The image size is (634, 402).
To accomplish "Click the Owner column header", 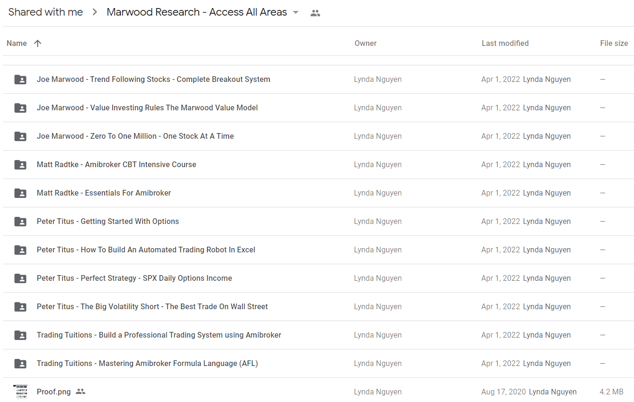I will point(366,43).
